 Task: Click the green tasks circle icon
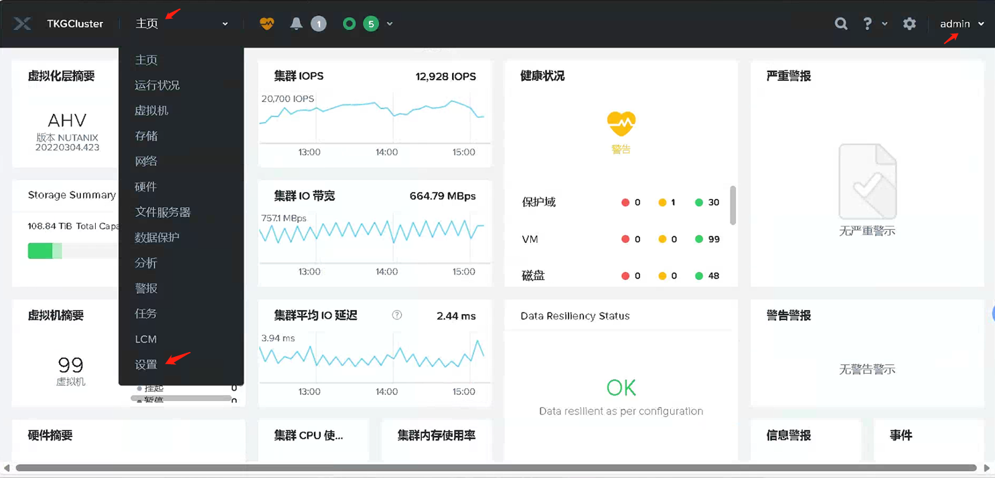pyautogui.click(x=349, y=23)
